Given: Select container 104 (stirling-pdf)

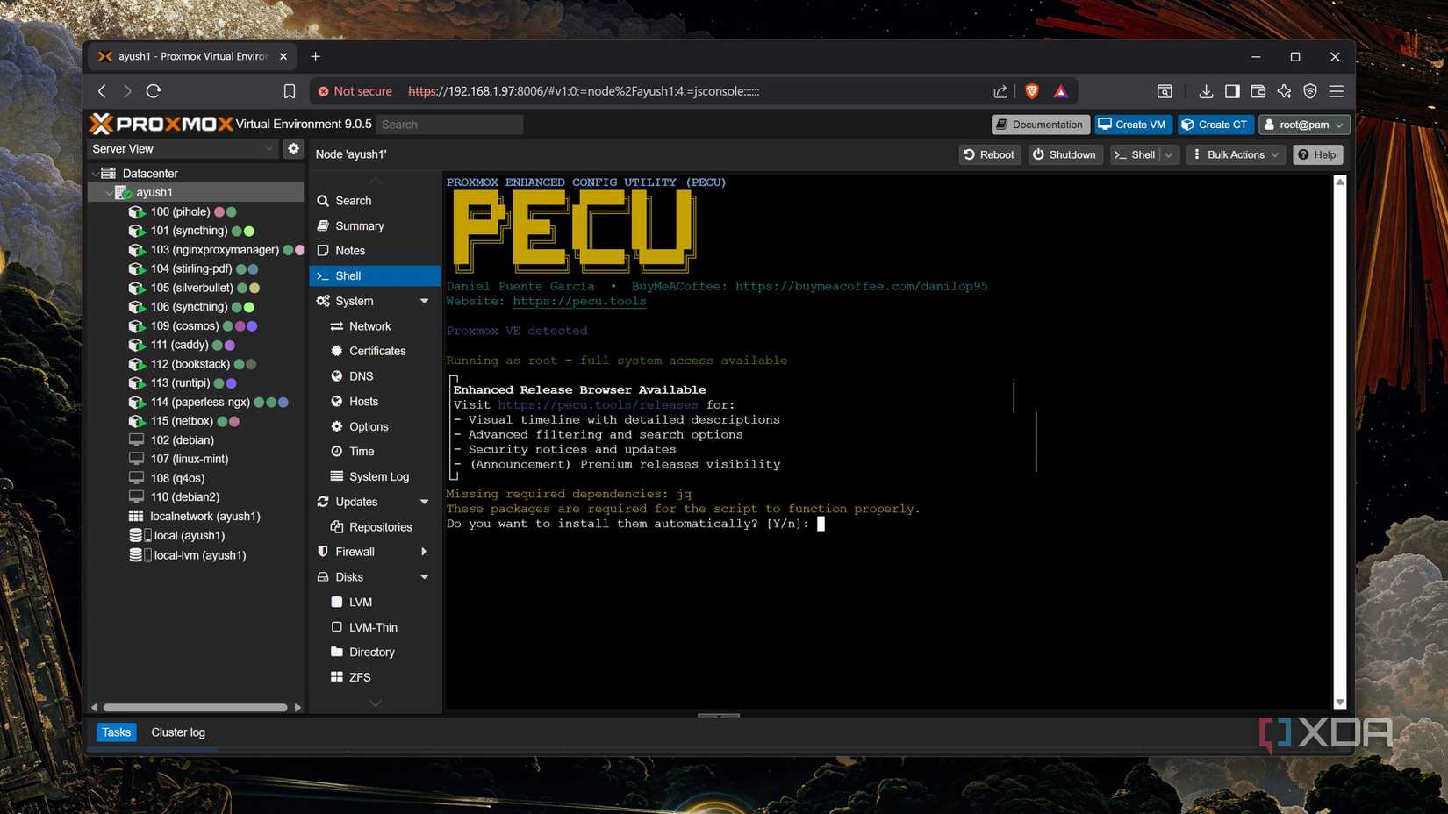Looking at the screenshot, I should pyautogui.click(x=190, y=269).
